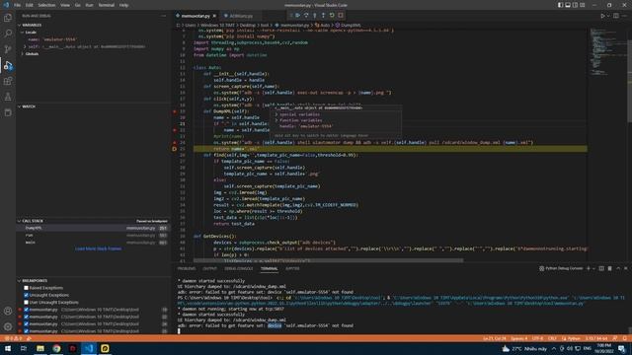
Task: Split the terminal panel
Action: click(x=601, y=268)
